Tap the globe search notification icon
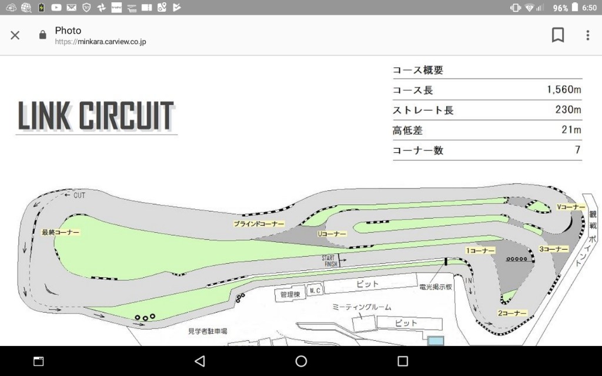602x376 pixels. (26, 7)
